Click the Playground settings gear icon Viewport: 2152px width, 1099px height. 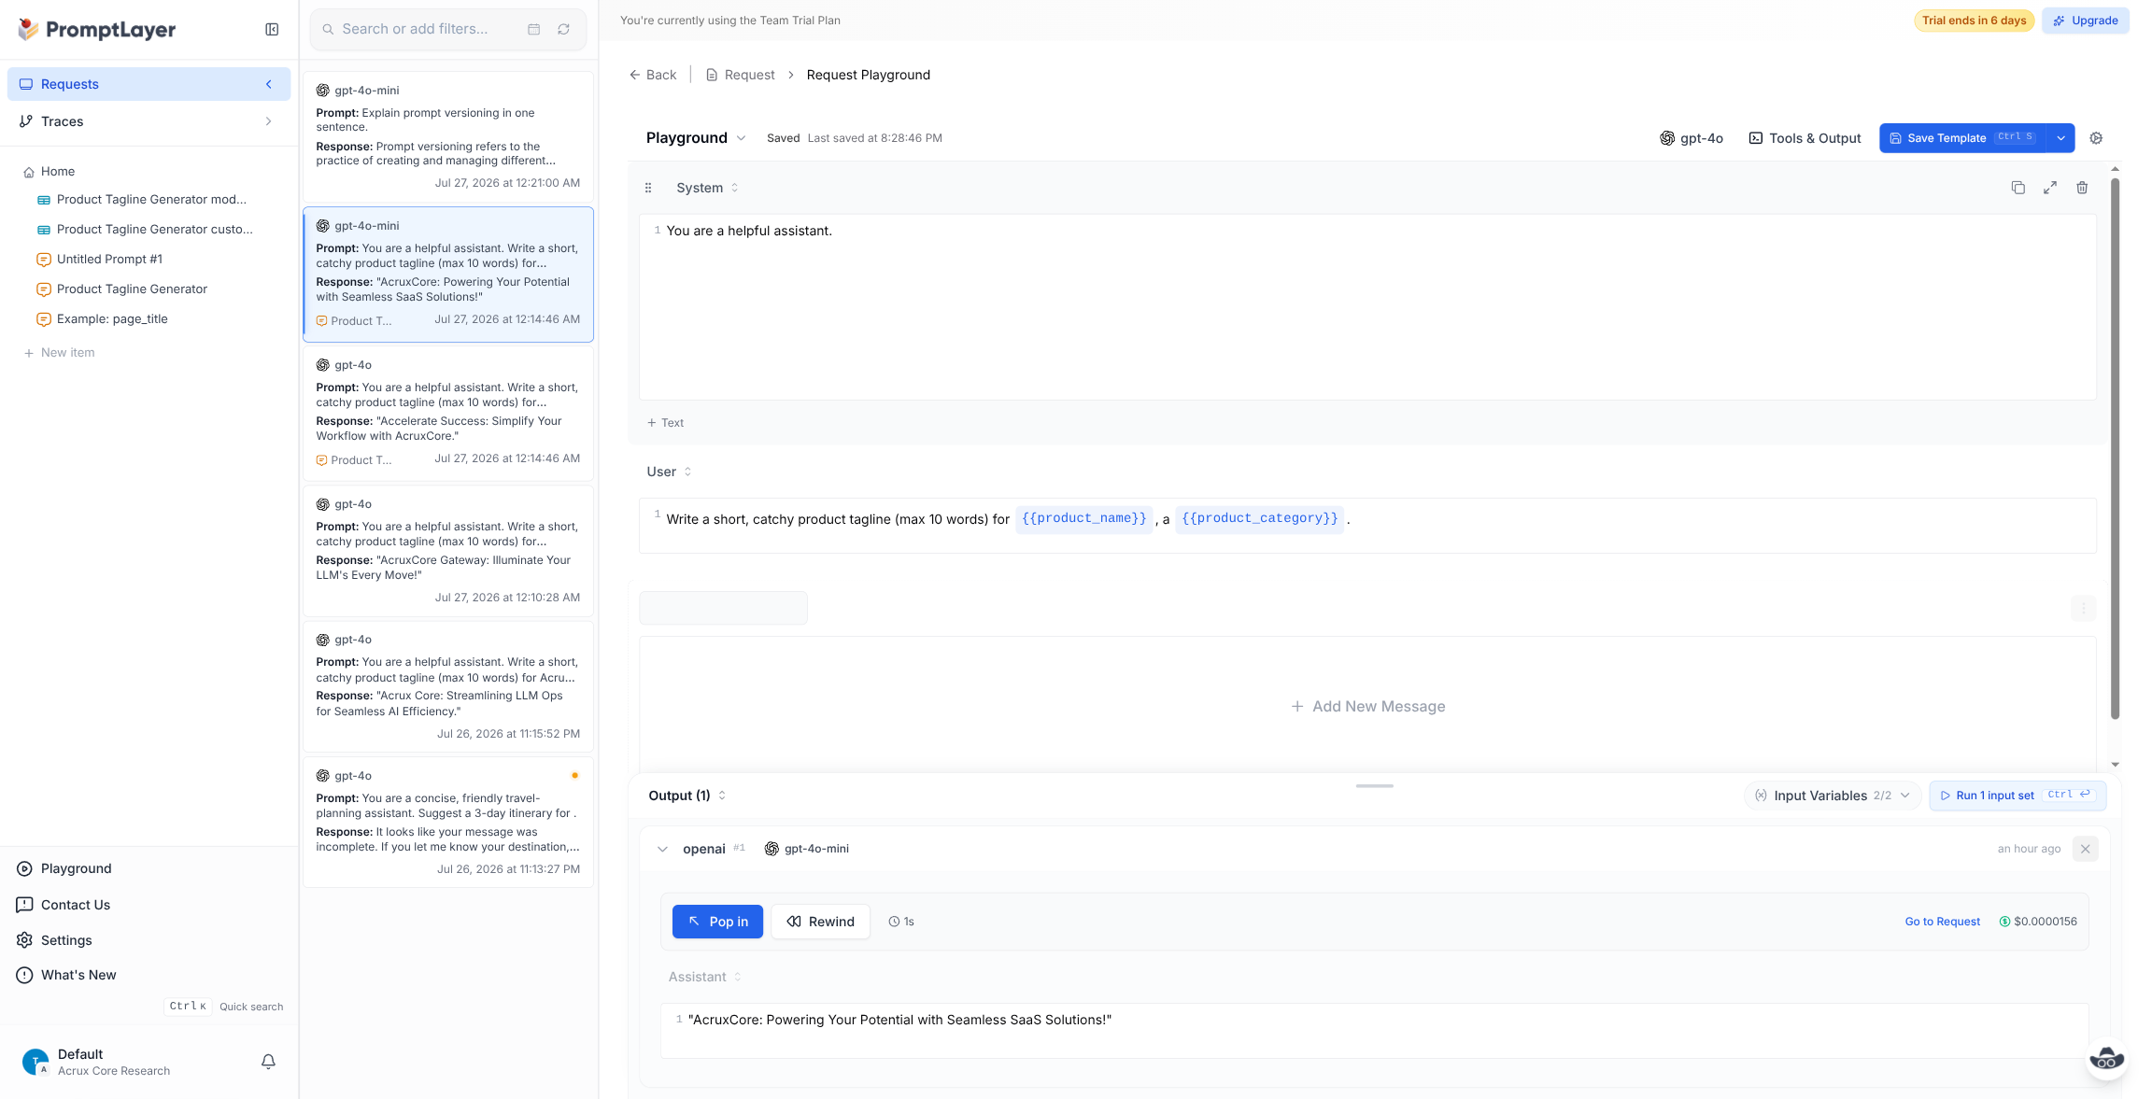coord(2096,138)
